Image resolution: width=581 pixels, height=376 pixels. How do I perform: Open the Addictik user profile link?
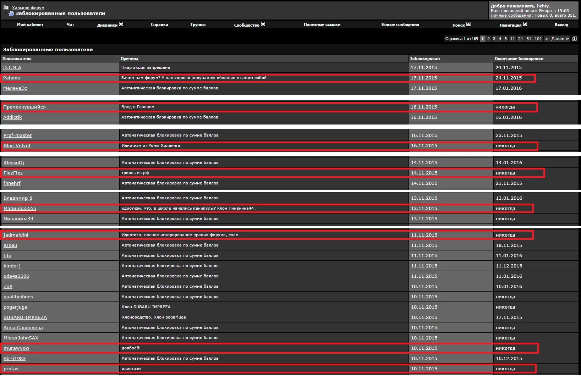[x=13, y=117]
